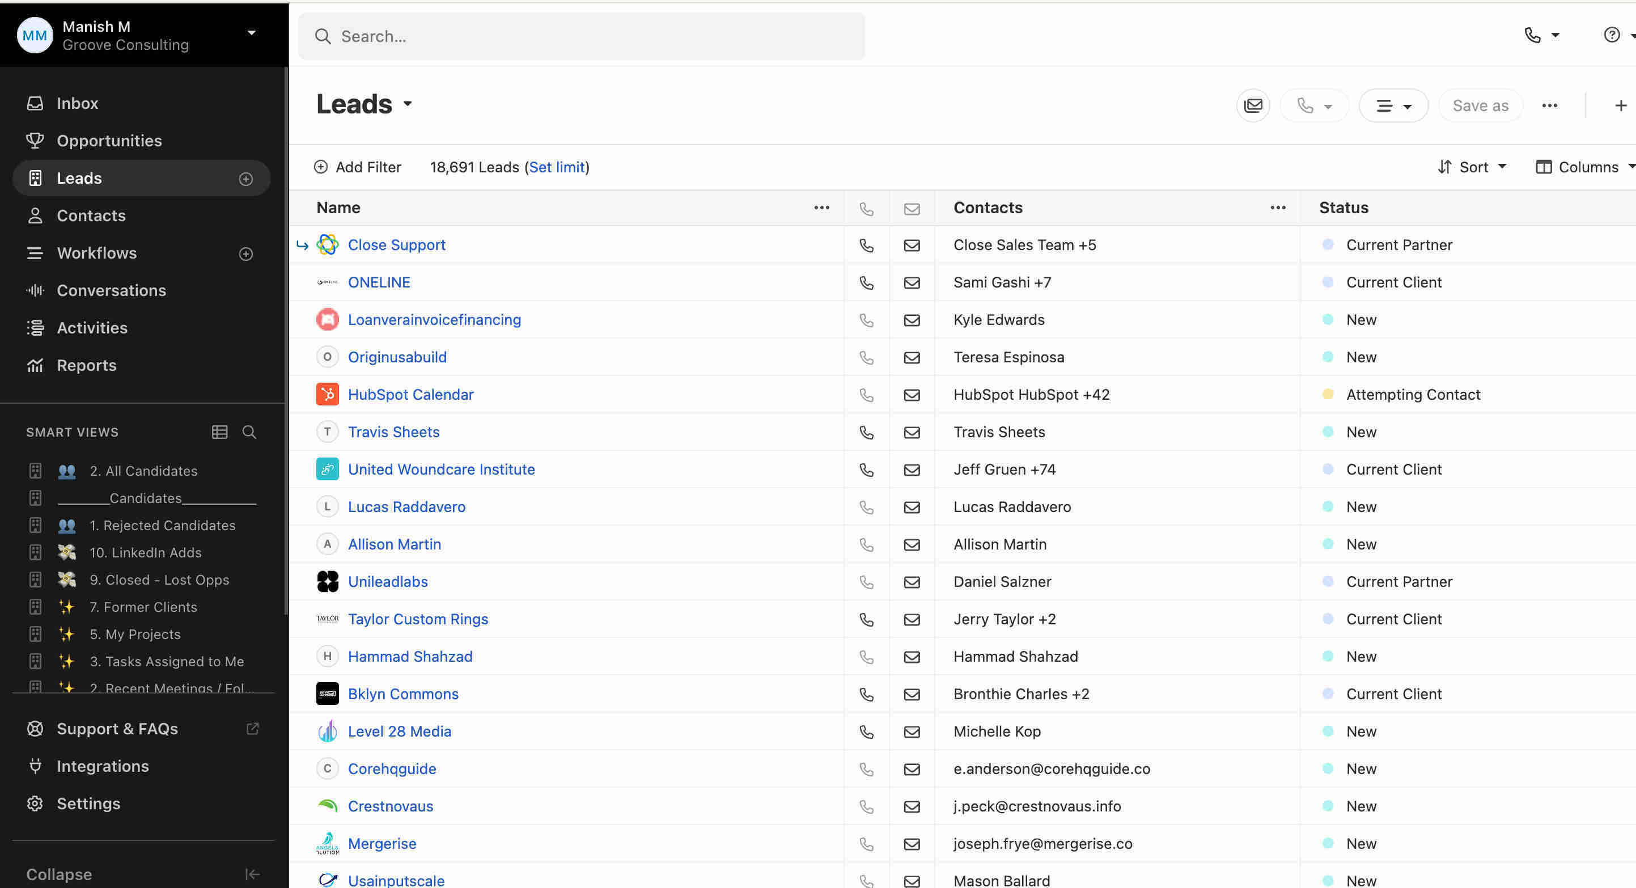Click the add-lead plus icon next to Leads
The image size is (1636, 888).
(246, 179)
